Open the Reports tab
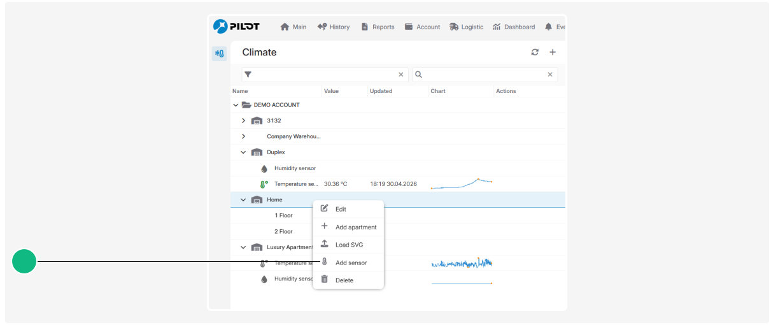771x325 pixels. (x=378, y=27)
